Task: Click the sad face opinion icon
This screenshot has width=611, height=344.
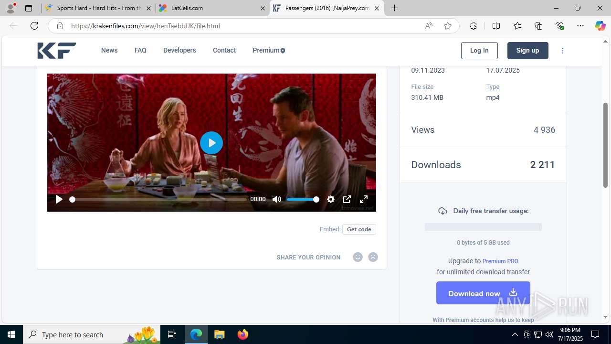Action: pyautogui.click(x=373, y=257)
